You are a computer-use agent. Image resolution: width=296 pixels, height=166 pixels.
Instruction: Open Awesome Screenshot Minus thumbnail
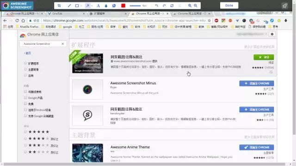click(87, 89)
